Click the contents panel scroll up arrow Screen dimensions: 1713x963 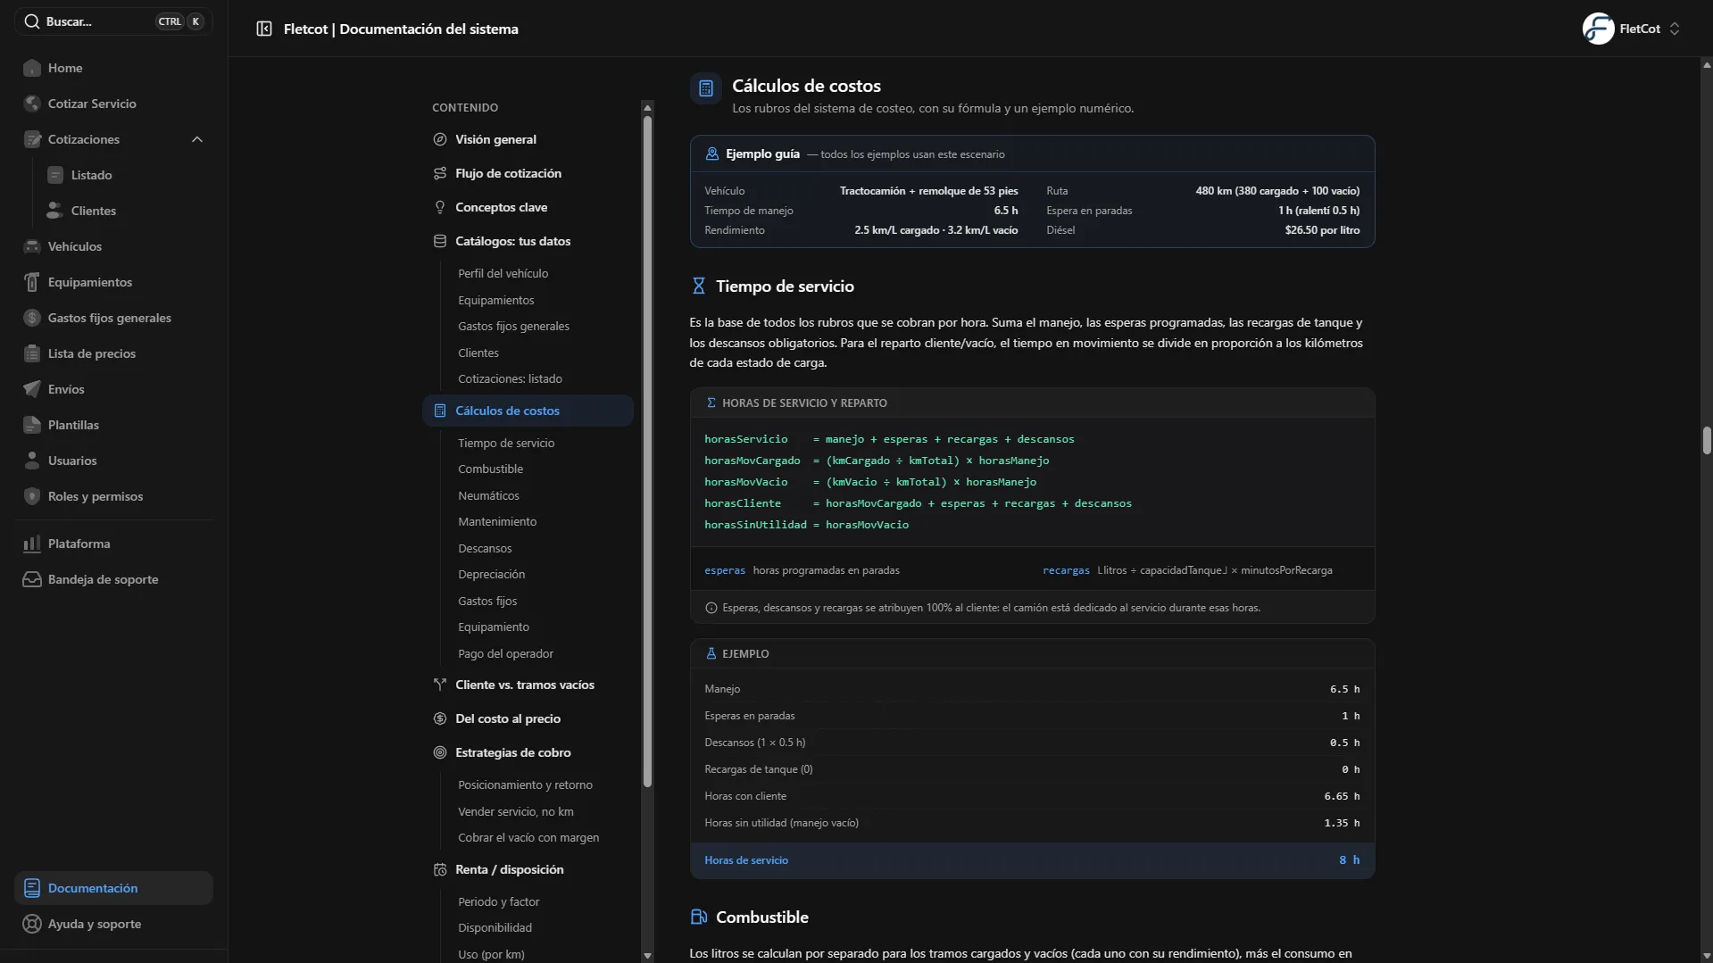pyautogui.click(x=647, y=107)
